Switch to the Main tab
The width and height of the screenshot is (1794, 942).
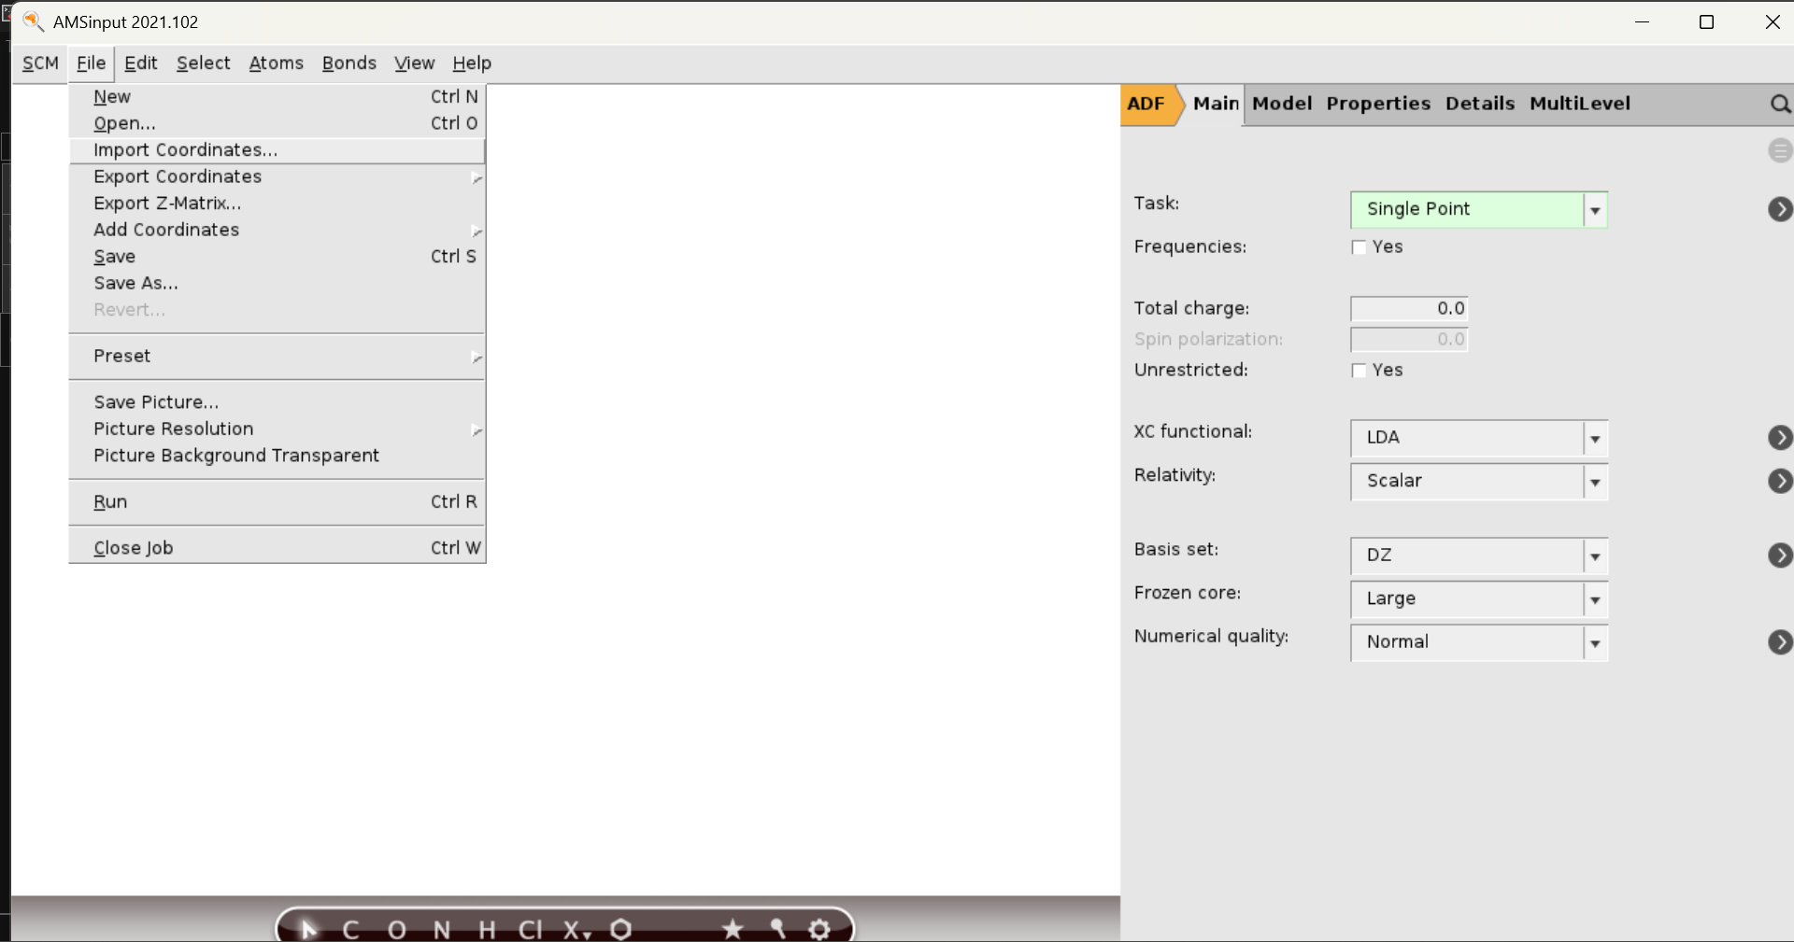click(1216, 105)
